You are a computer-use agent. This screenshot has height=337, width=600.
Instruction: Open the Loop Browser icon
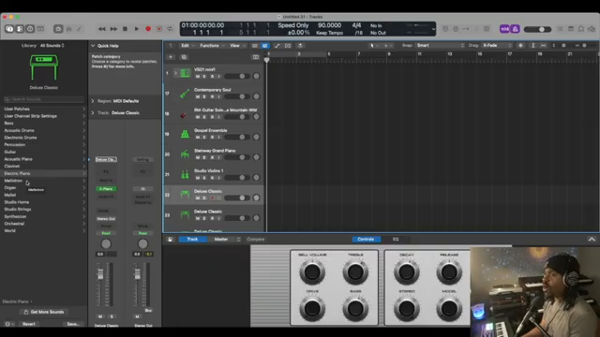[x=581, y=29]
